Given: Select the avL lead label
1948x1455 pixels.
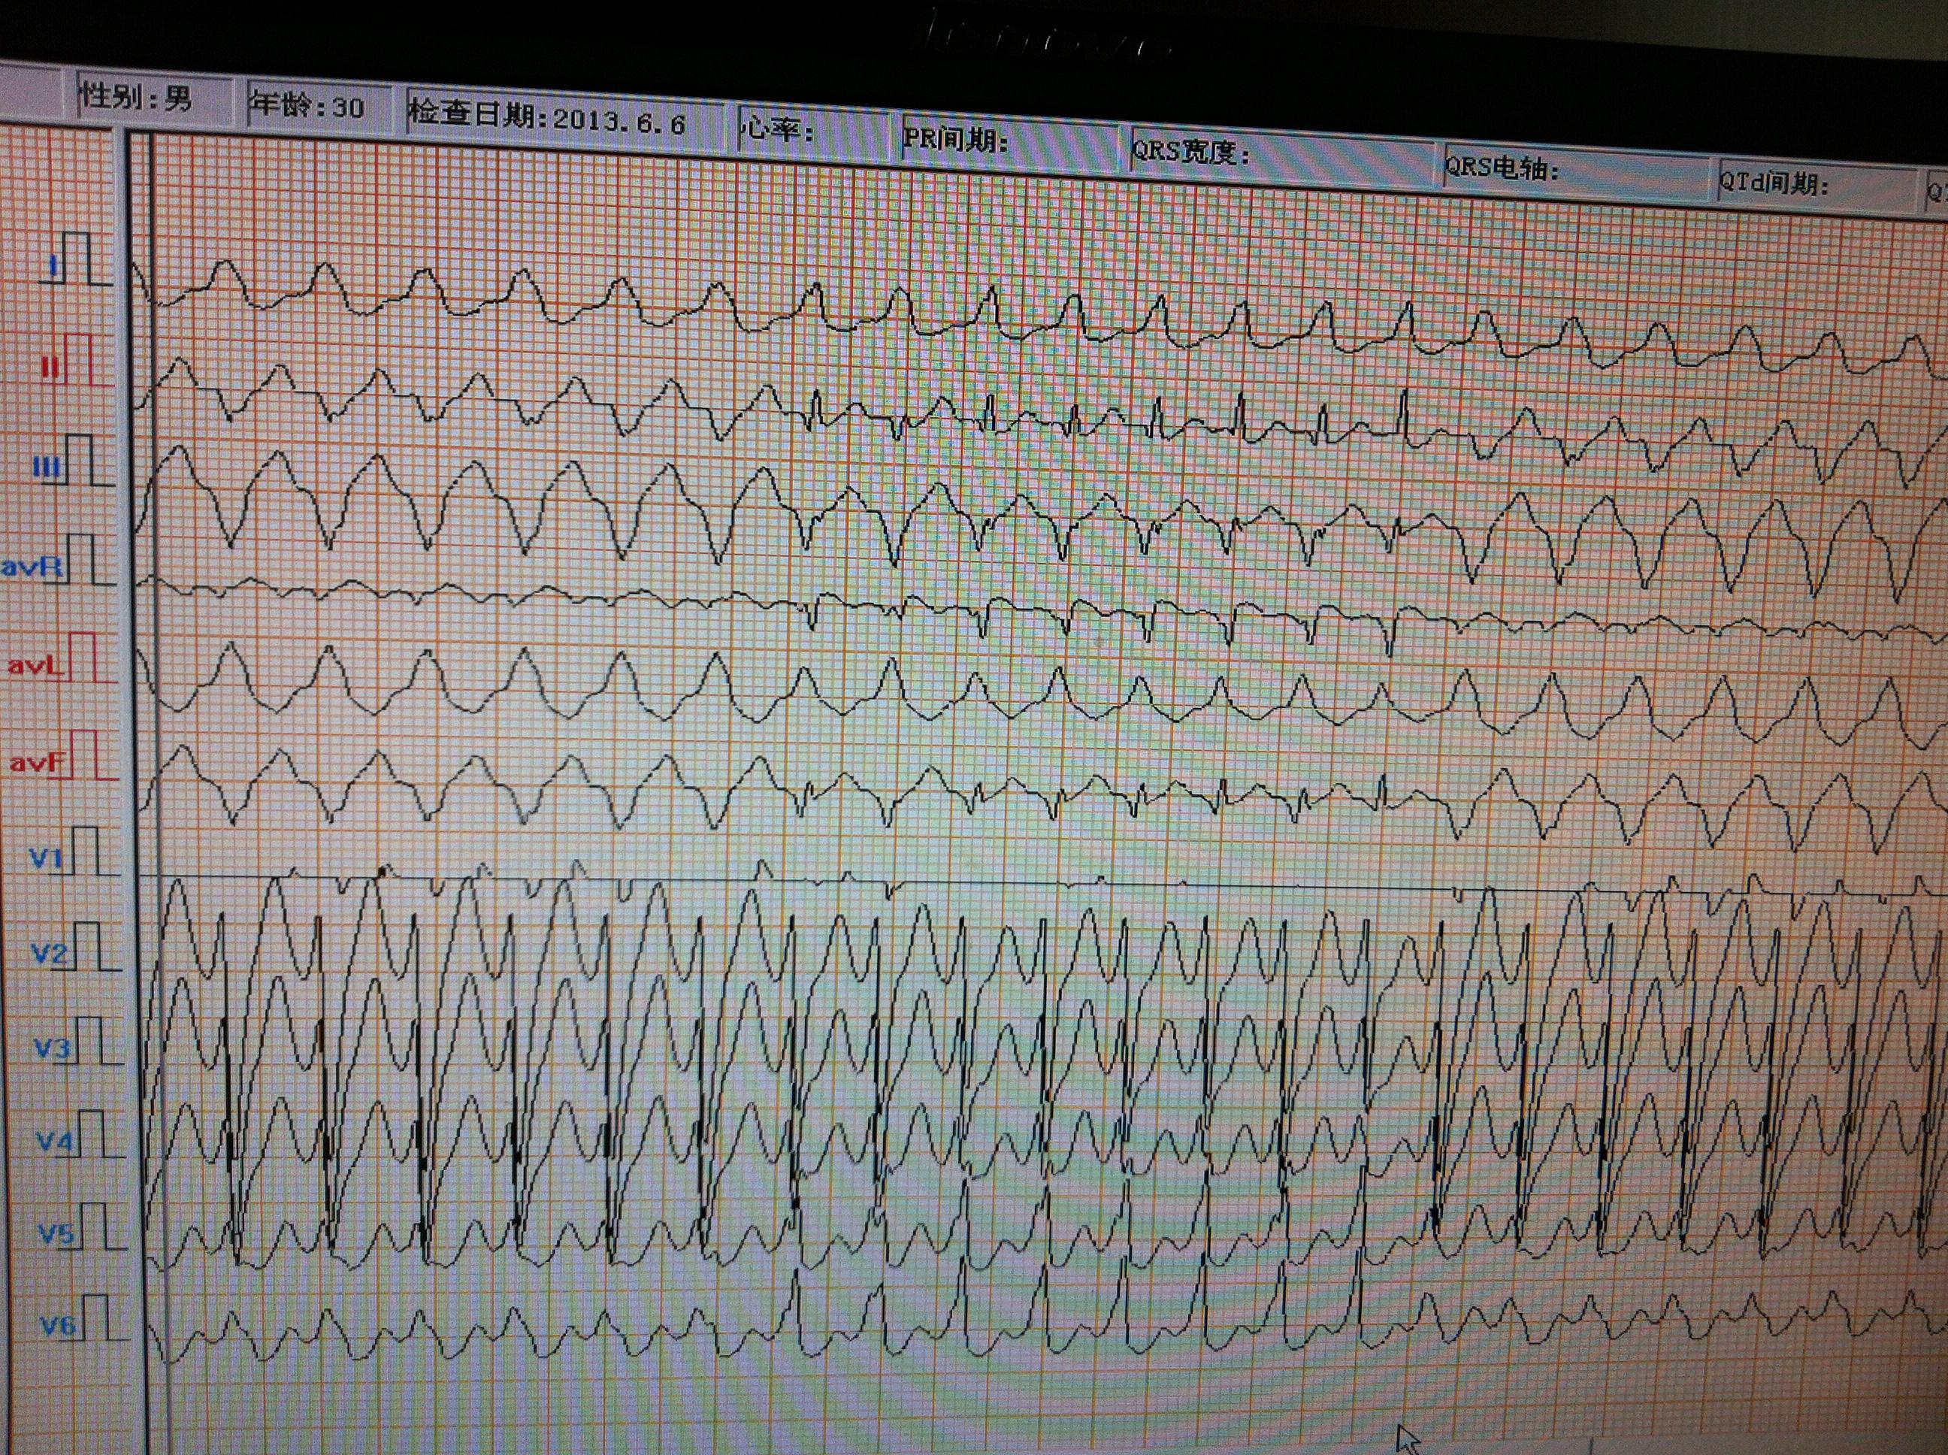Looking at the screenshot, I should click(35, 665).
